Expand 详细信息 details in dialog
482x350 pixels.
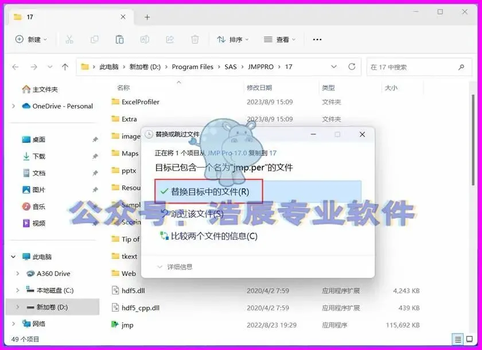pos(174,267)
